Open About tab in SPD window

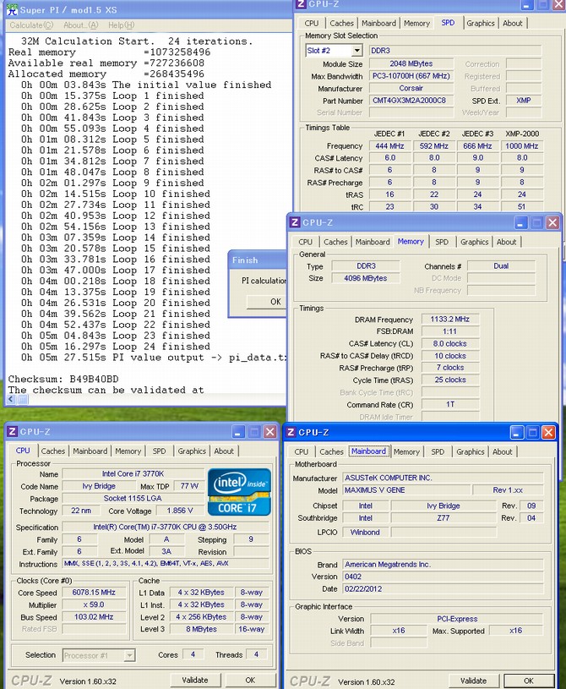pyautogui.click(x=513, y=24)
